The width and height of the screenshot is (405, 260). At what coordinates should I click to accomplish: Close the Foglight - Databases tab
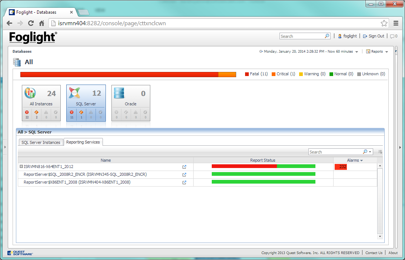coord(71,12)
